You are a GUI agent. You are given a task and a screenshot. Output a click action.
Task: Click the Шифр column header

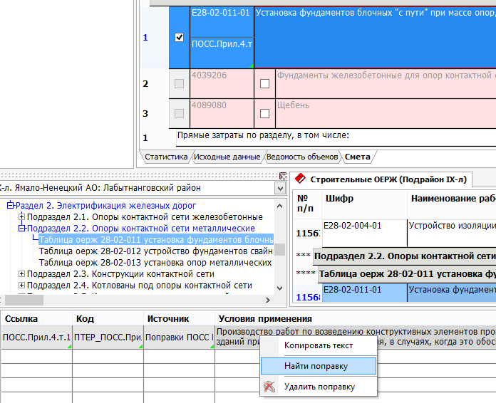364,204
